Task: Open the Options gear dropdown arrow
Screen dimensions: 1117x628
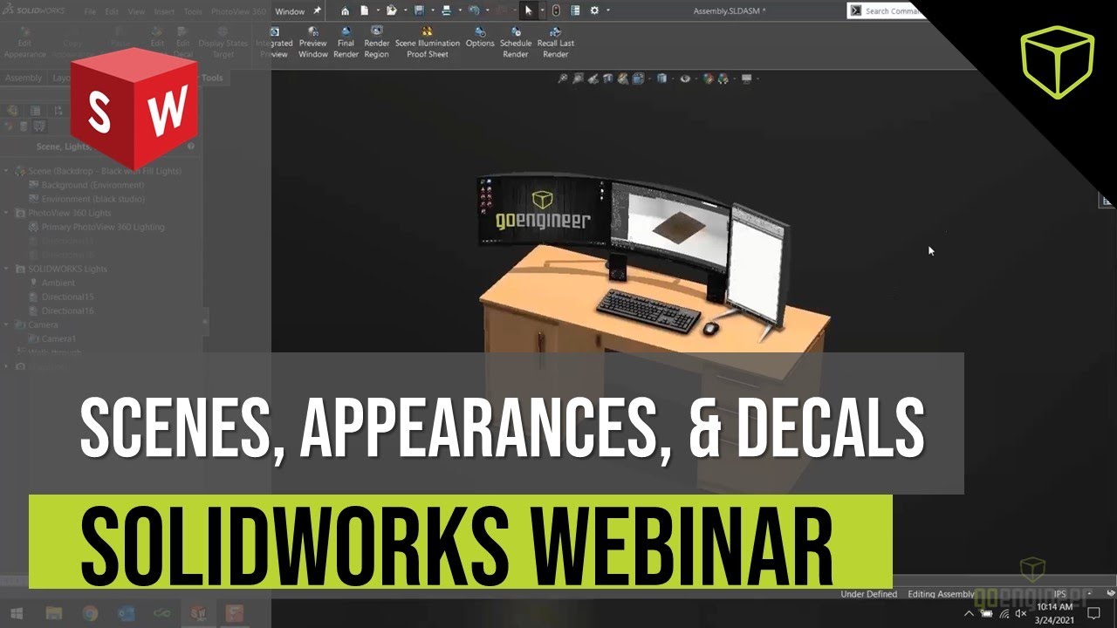Action: click(608, 10)
